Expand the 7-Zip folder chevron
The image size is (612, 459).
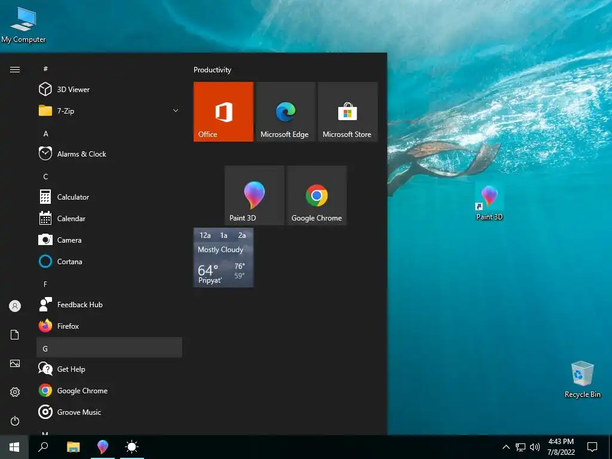[176, 111]
